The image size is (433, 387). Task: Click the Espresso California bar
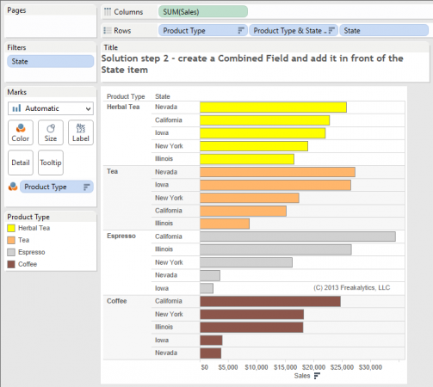point(298,236)
